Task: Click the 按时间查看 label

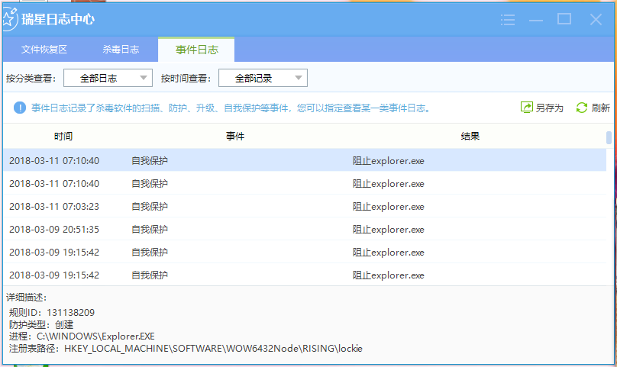Action: tap(186, 79)
